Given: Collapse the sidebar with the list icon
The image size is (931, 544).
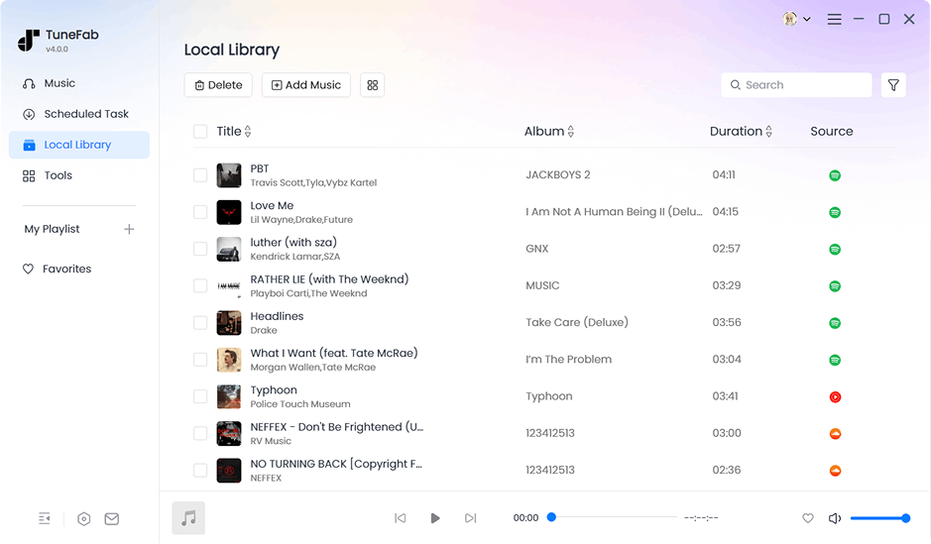Looking at the screenshot, I should (45, 518).
